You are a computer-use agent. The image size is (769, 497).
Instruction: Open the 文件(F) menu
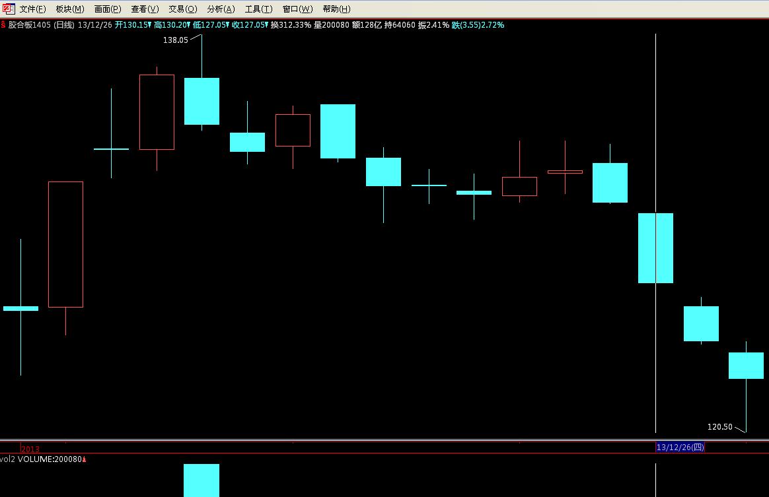tap(32, 9)
